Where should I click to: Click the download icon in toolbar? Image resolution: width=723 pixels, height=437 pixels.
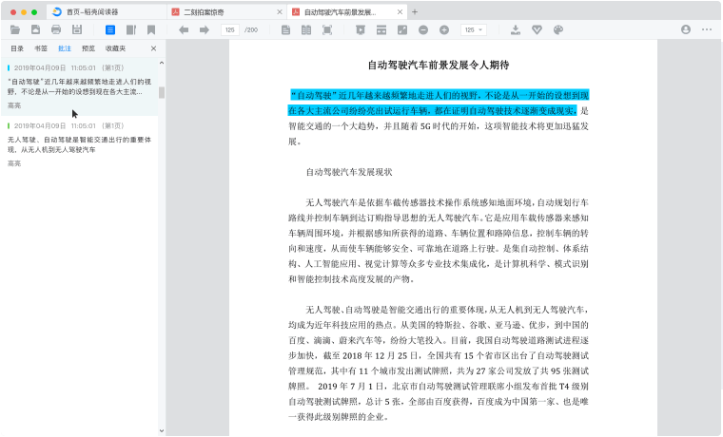[516, 30]
